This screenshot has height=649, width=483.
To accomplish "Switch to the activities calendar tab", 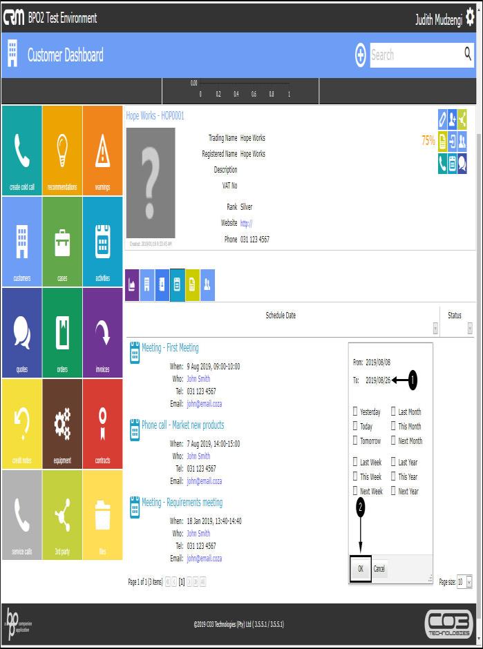I will click(178, 285).
